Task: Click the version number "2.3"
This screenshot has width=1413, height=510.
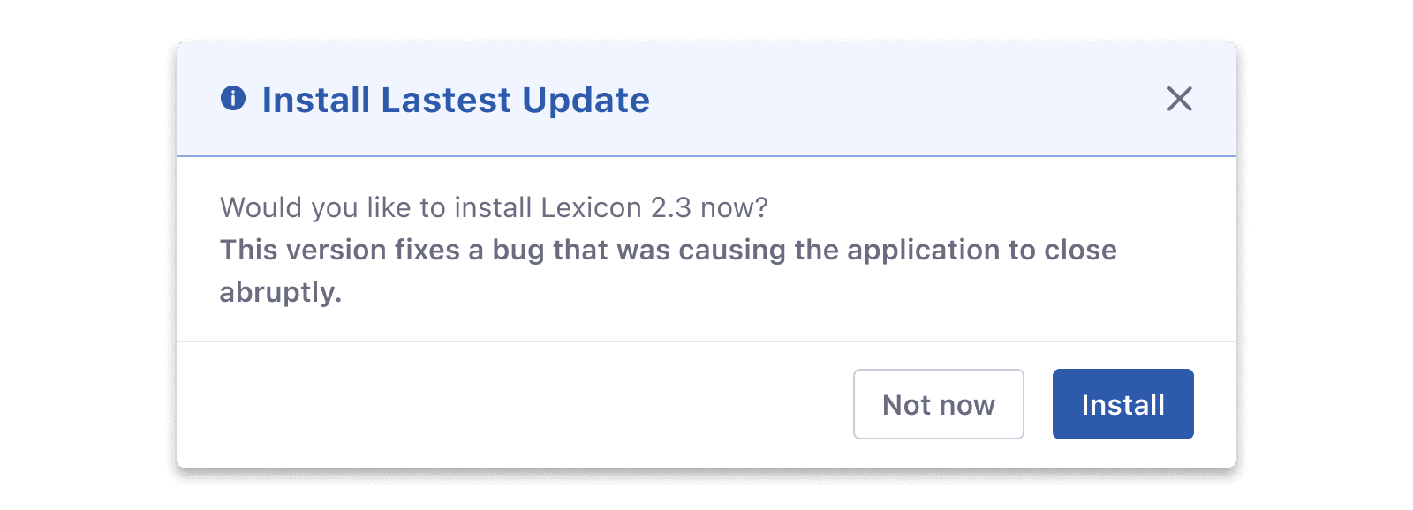Action: 671,207
